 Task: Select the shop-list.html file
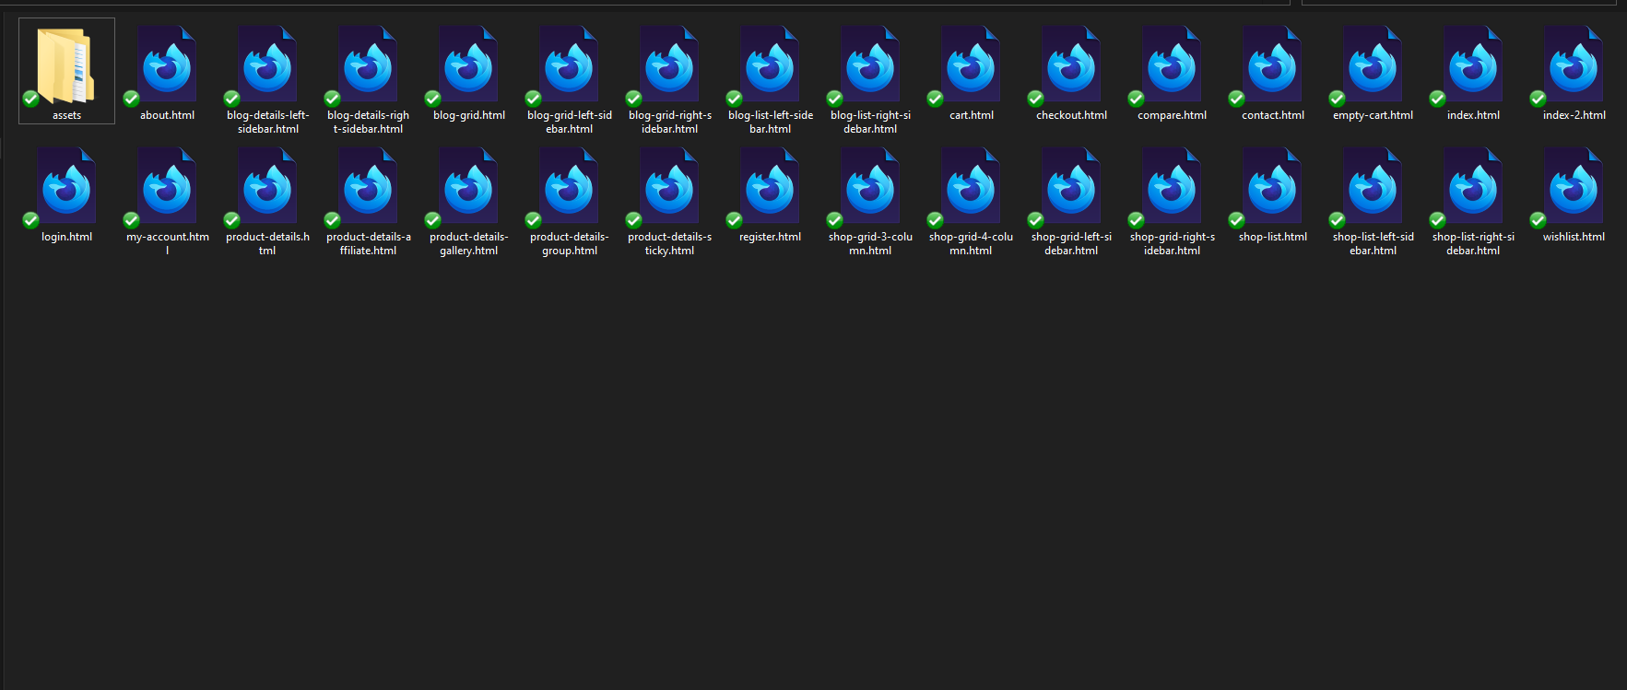coord(1272,188)
